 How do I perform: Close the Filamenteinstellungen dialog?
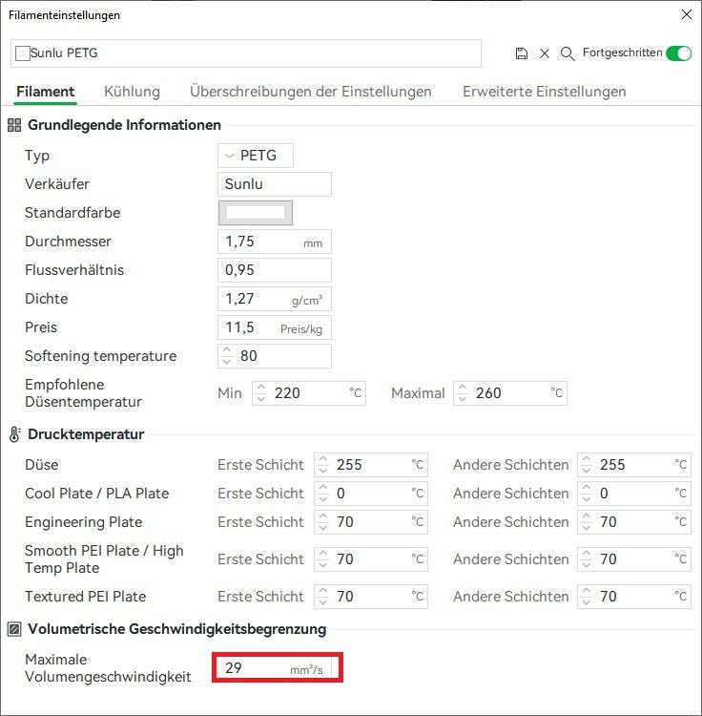(x=686, y=15)
